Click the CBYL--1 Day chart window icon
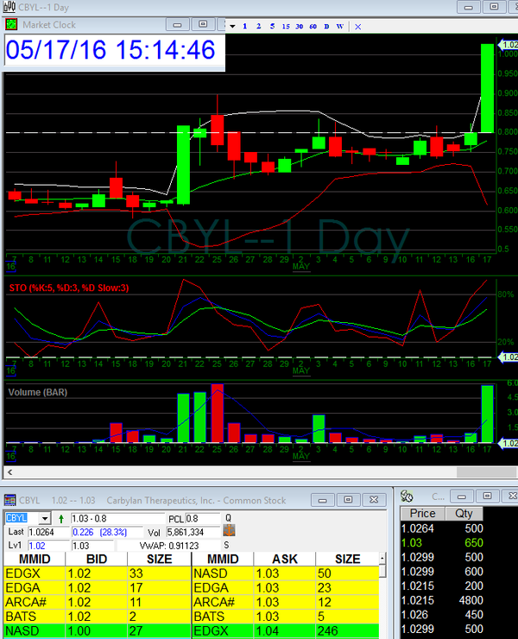Image resolution: width=518 pixels, height=639 pixels. [9, 7]
